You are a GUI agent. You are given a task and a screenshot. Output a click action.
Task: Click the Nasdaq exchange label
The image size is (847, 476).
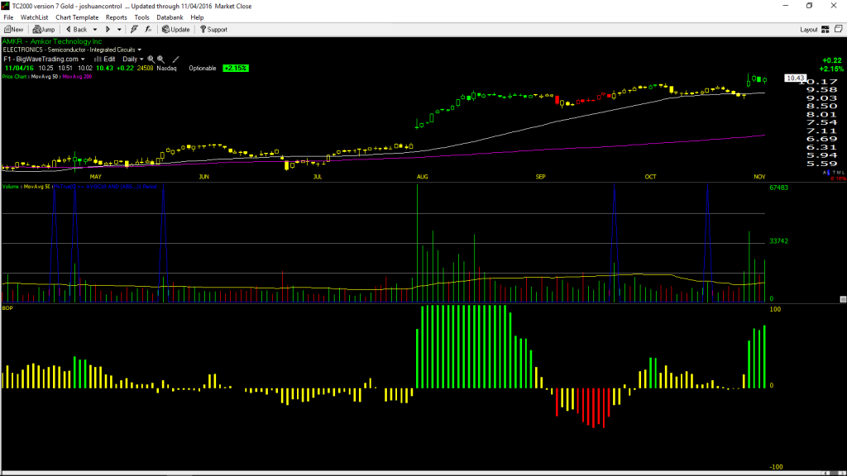[x=167, y=69]
